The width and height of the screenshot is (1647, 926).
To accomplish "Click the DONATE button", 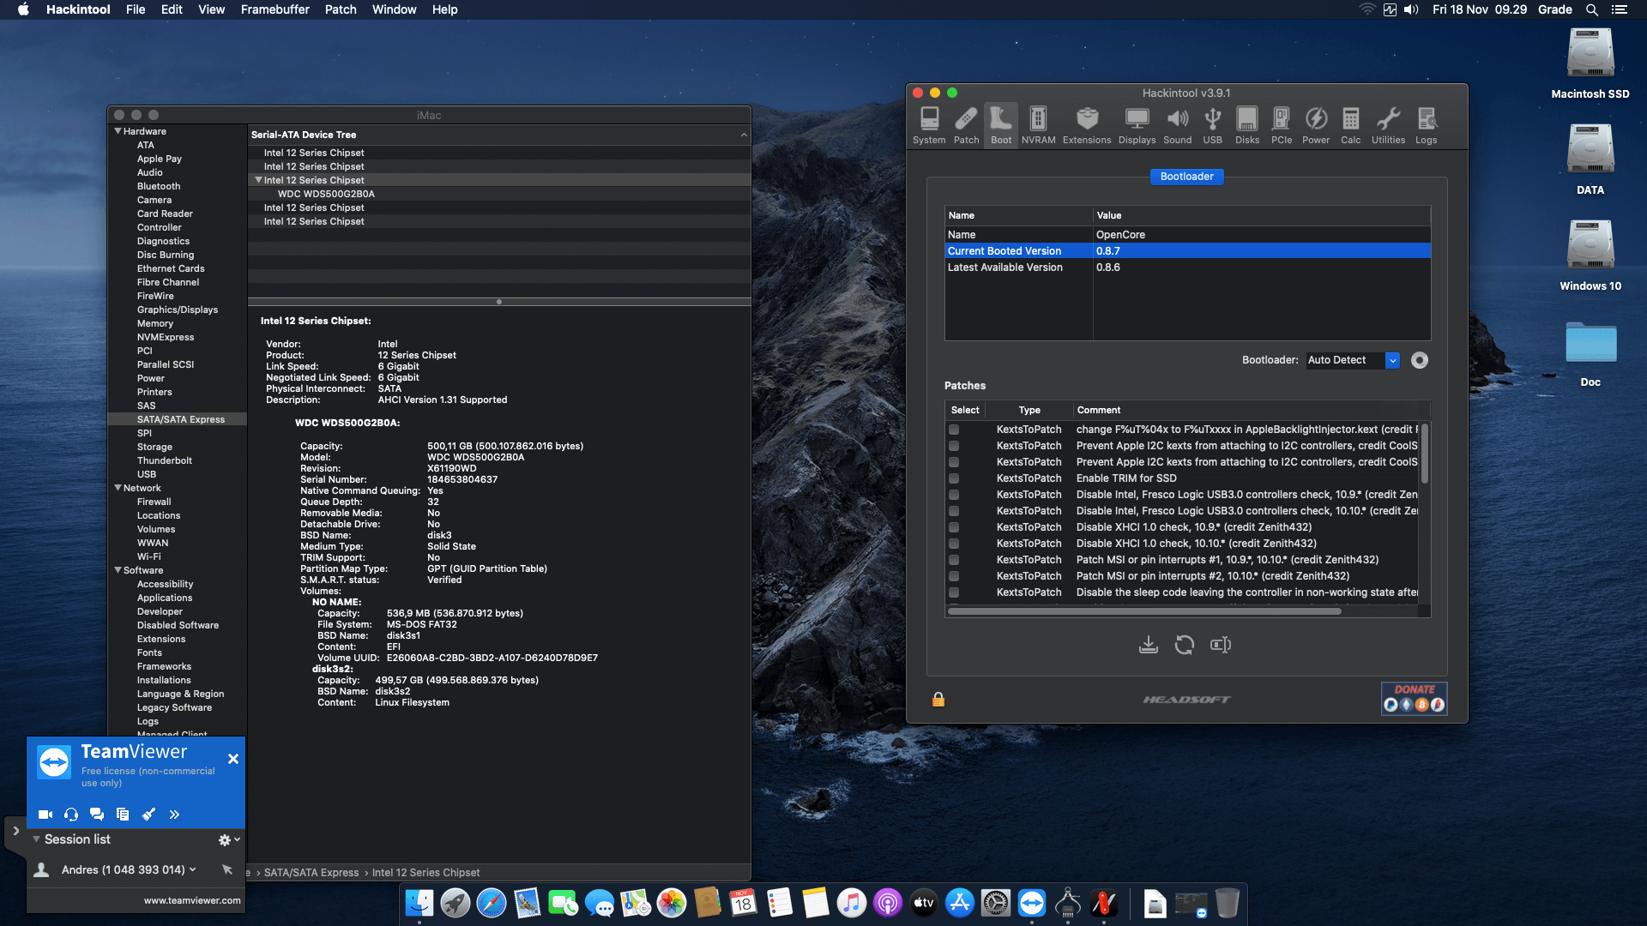I will tap(1414, 699).
